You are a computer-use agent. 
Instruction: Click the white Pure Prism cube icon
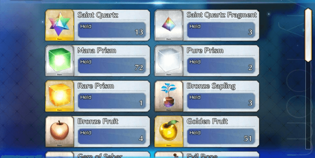[169, 61]
